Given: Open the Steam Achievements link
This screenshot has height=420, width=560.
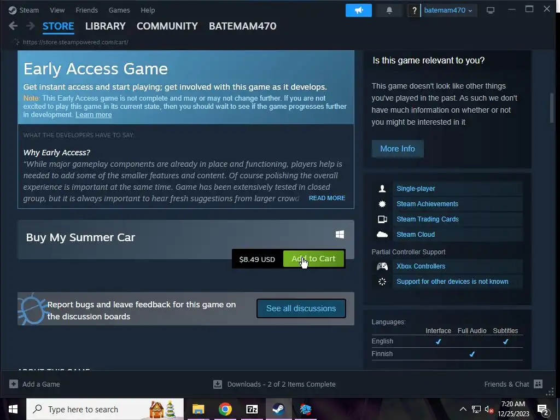Looking at the screenshot, I should coord(428,204).
